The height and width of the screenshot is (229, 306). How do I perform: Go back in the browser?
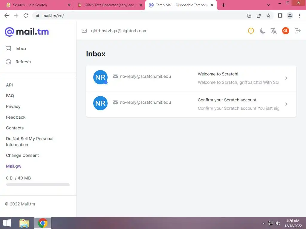pyautogui.click(x=7, y=16)
